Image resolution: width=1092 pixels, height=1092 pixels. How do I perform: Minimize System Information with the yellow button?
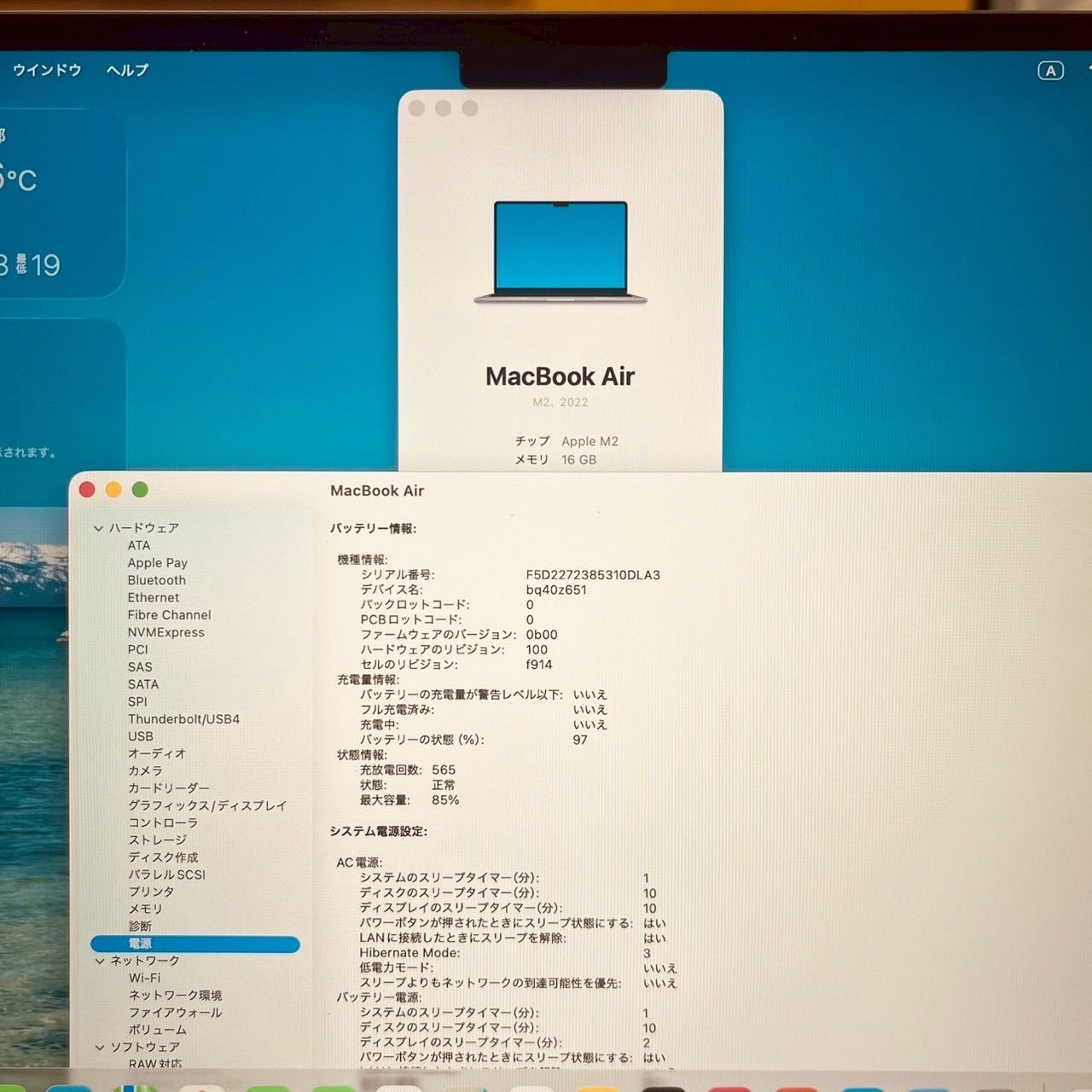pos(113,490)
